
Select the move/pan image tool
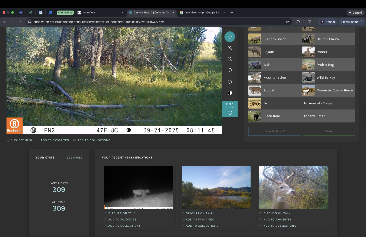point(230,37)
